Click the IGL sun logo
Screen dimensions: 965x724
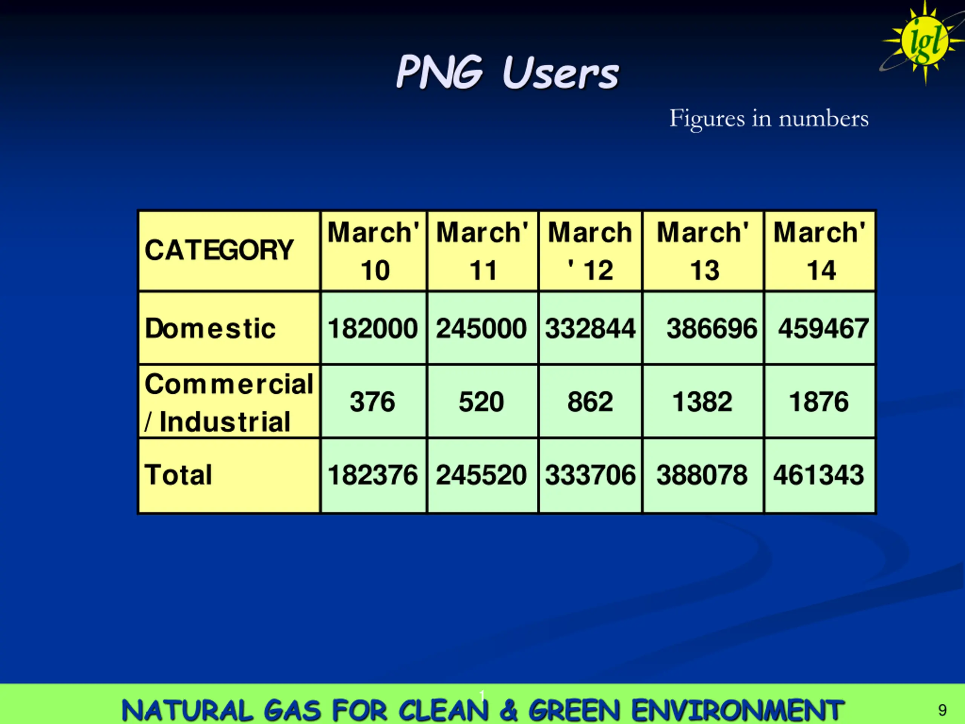pyautogui.click(x=924, y=42)
